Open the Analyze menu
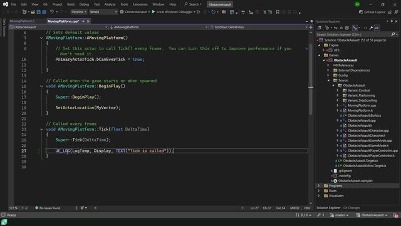This screenshot has width=401, height=226. coord(110,4)
